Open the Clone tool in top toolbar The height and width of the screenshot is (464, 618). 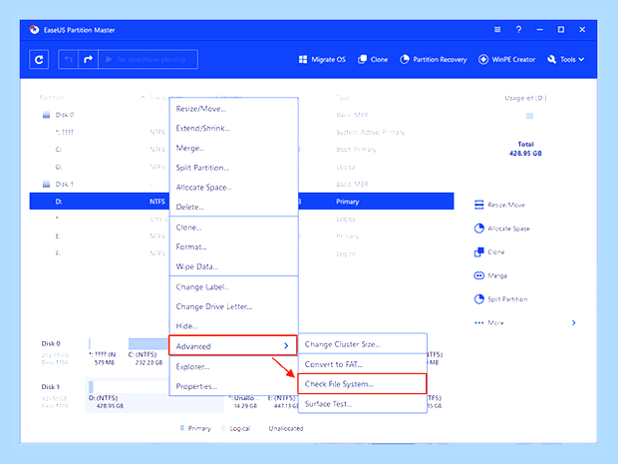pos(373,60)
